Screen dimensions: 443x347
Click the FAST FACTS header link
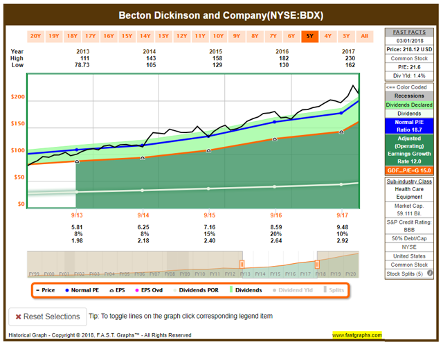(409, 33)
